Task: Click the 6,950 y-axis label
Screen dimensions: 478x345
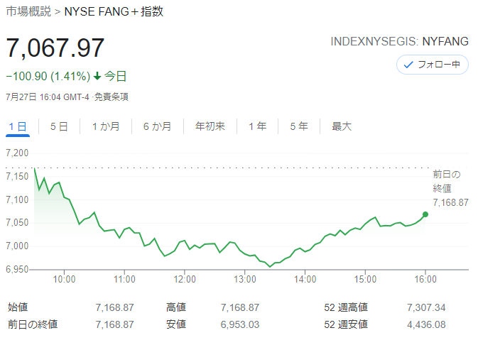Action: (17, 270)
